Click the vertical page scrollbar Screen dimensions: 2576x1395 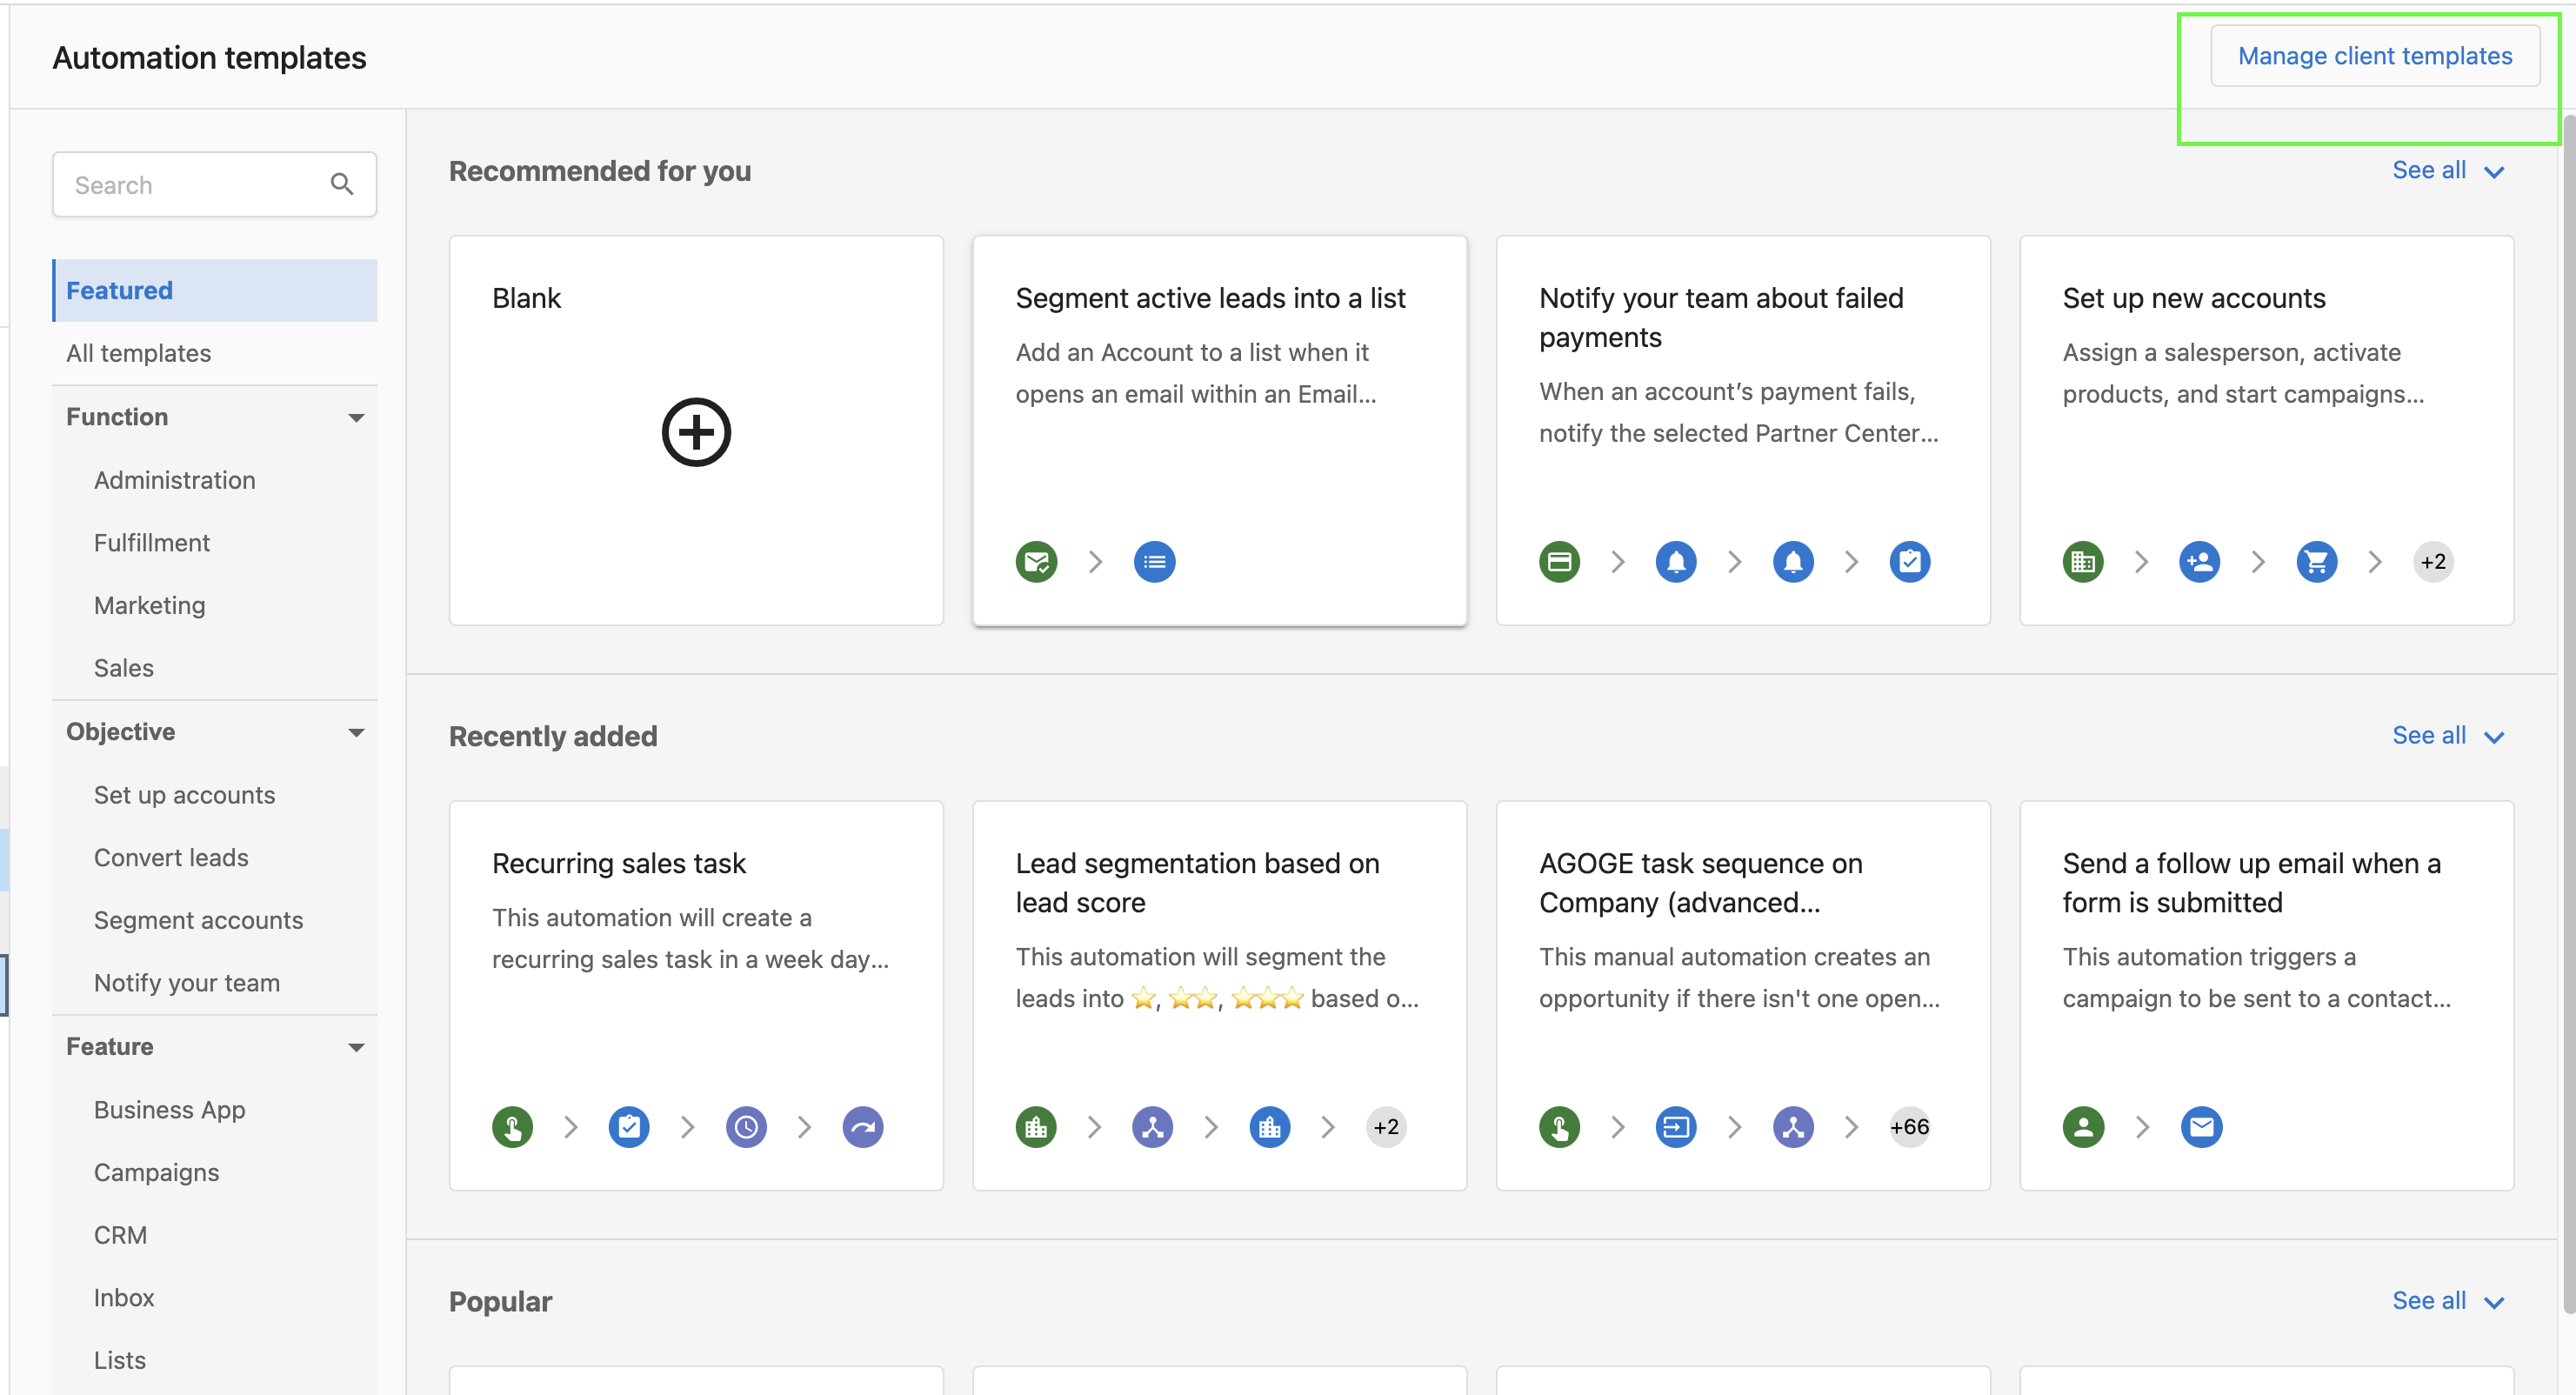tap(2568, 715)
